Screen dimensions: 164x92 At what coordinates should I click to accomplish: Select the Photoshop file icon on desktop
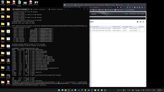pos(8,68)
